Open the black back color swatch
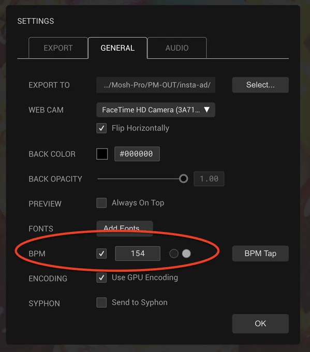The image size is (310, 352). tap(102, 154)
